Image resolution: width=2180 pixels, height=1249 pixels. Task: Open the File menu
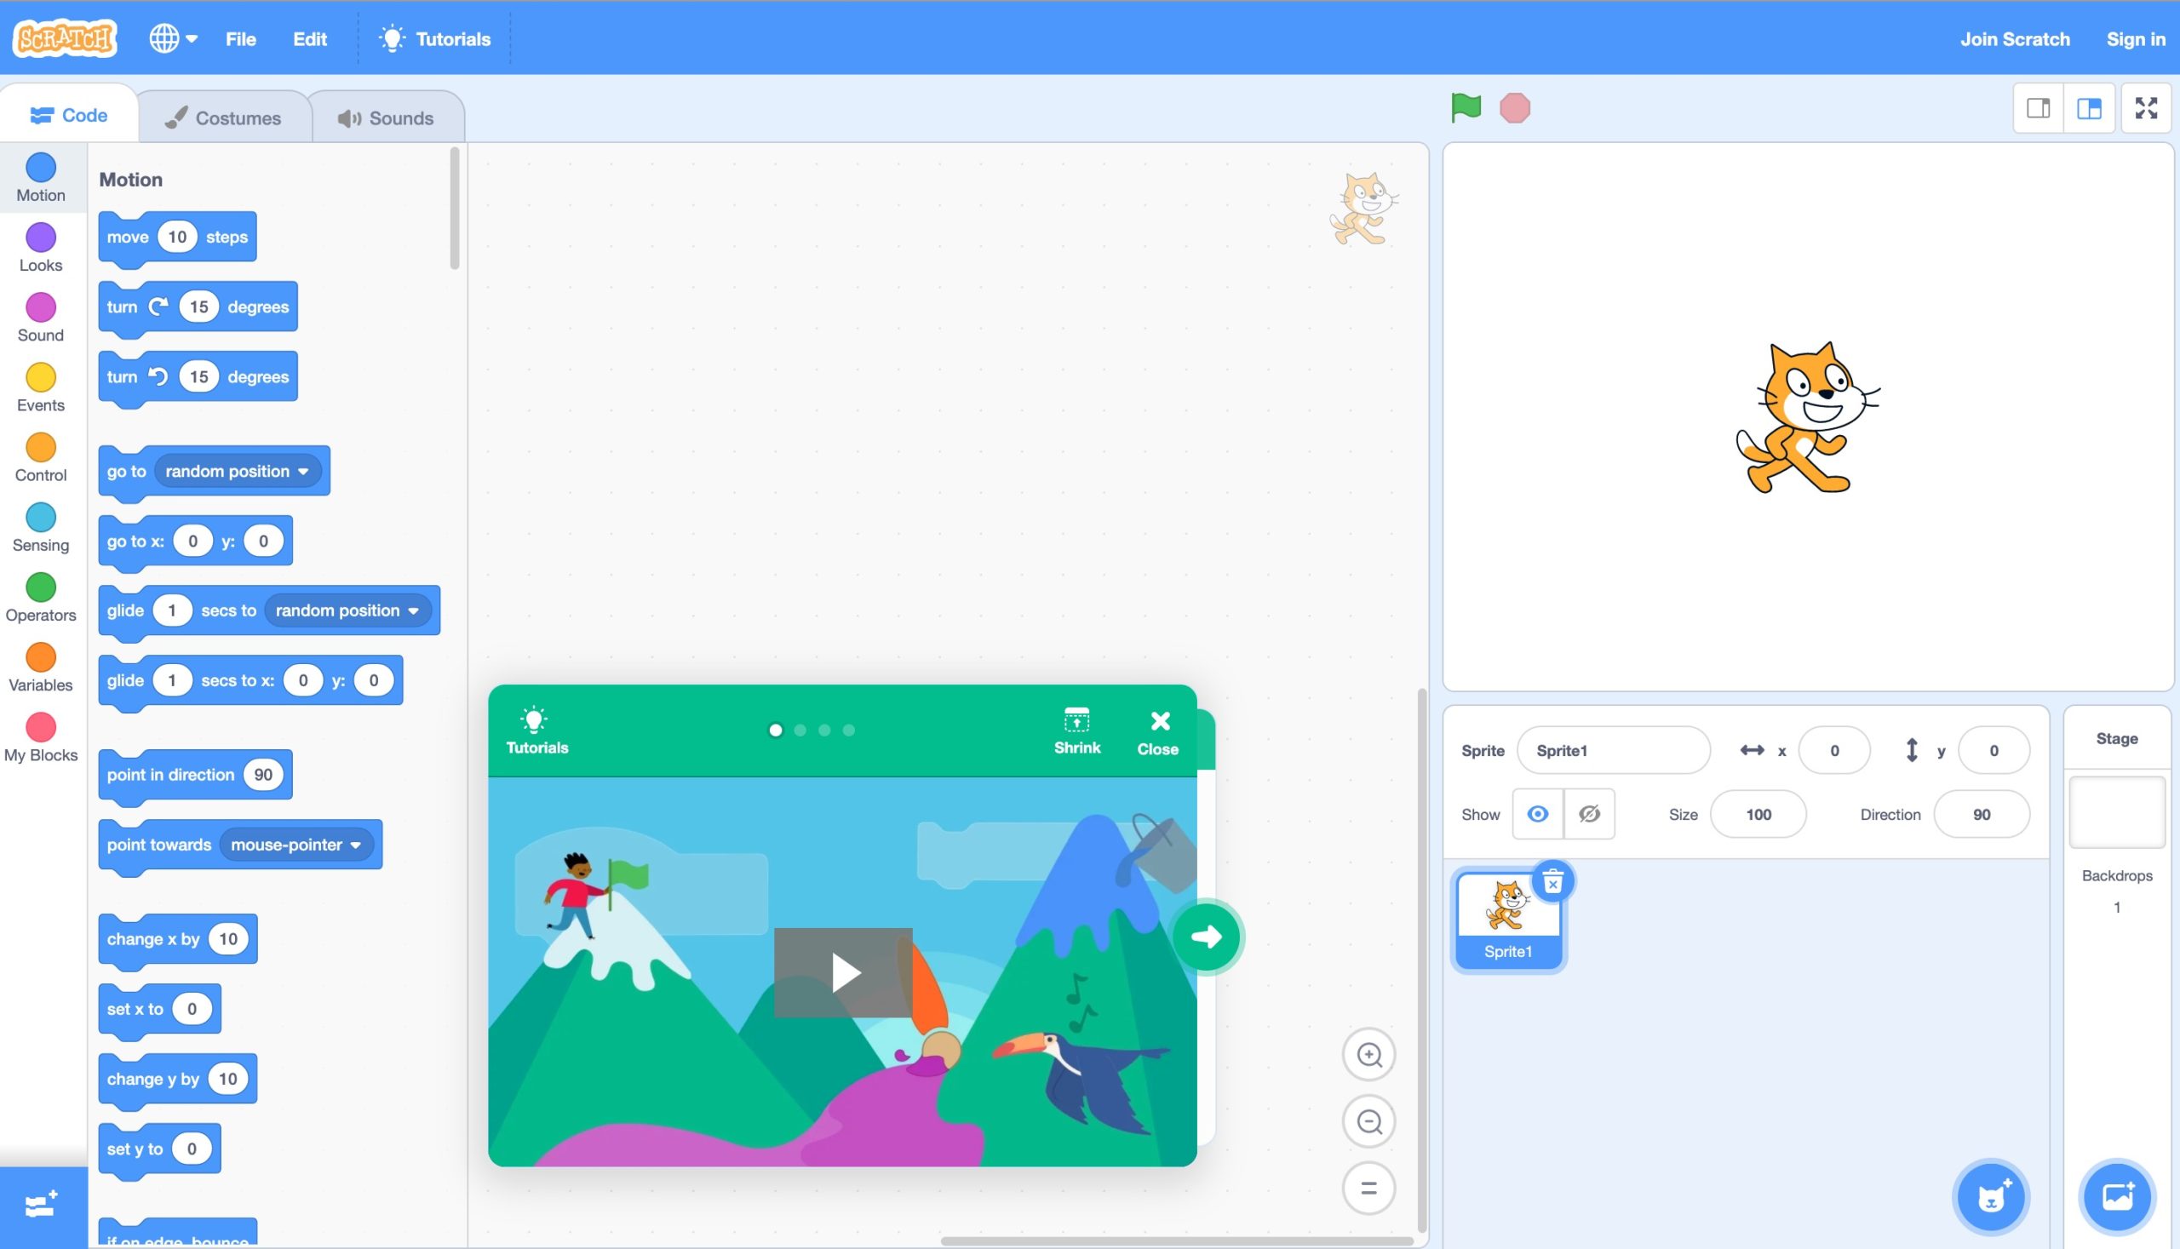tap(240, 38)
